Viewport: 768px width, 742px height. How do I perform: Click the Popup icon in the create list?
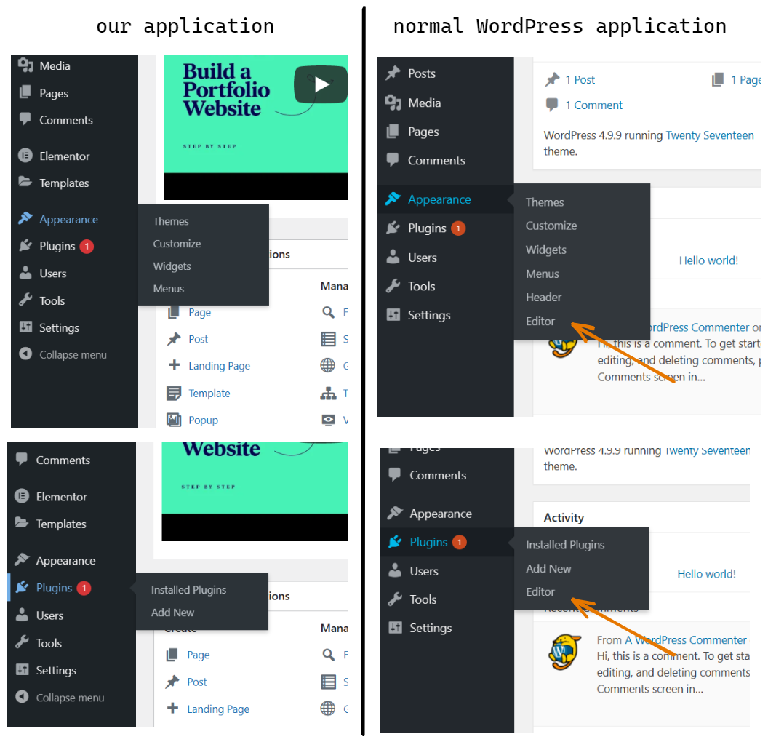pos(174,420)
